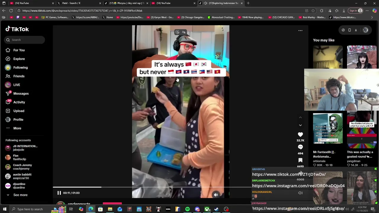Open the browser extensions icon
This screenshot has width=379, height=213.
point(322,11)
